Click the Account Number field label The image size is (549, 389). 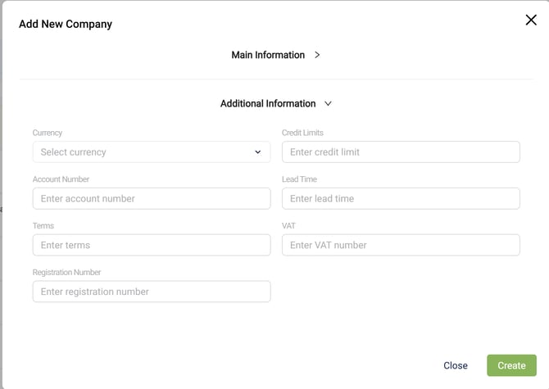point(61,179)
